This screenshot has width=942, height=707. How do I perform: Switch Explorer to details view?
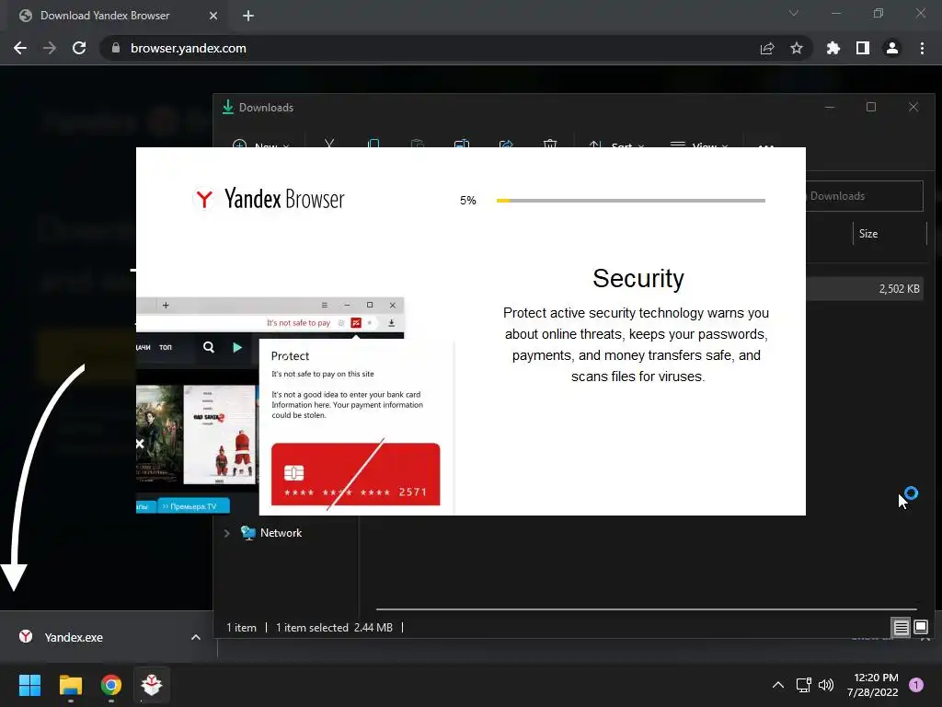pyautogui.click(x=901, y=628)
